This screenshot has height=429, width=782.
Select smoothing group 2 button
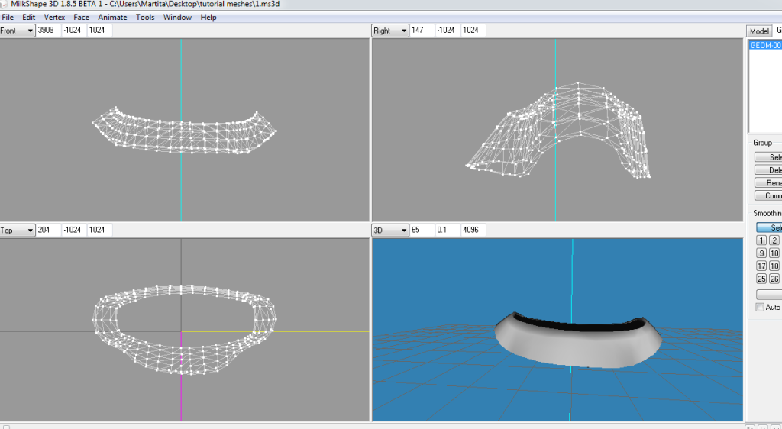774,240
